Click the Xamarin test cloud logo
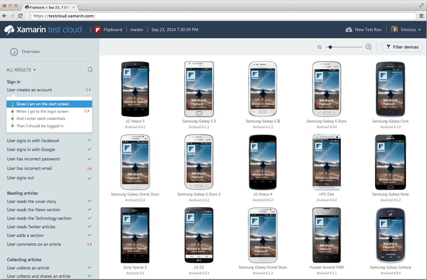 click(43, 30)
